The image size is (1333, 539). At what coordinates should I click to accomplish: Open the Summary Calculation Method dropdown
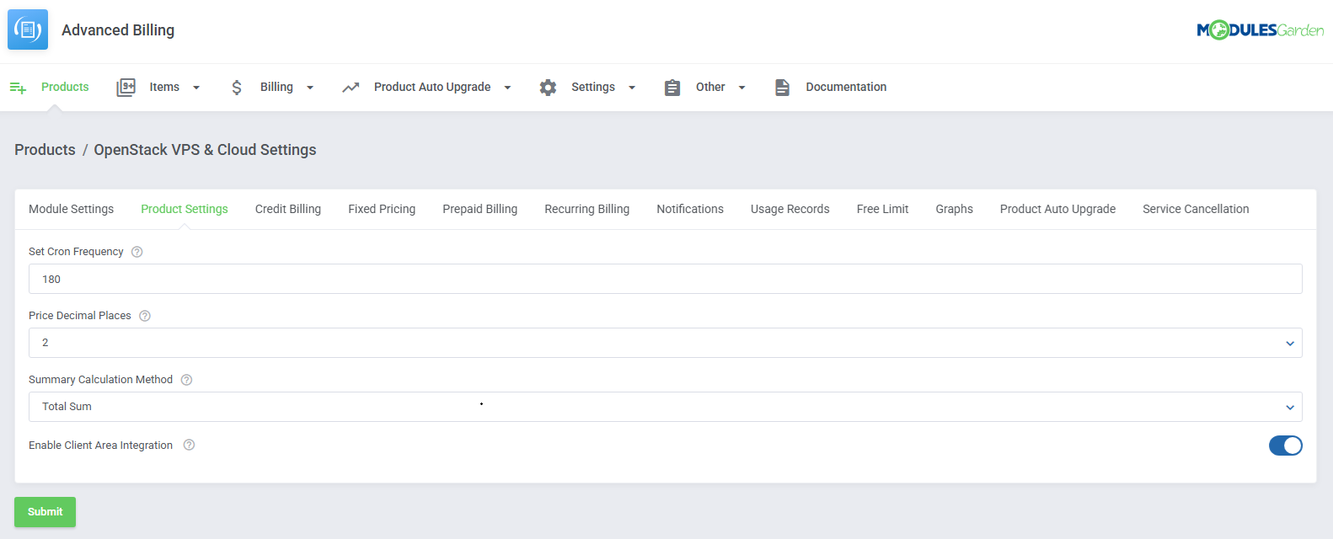pos(666,407)
